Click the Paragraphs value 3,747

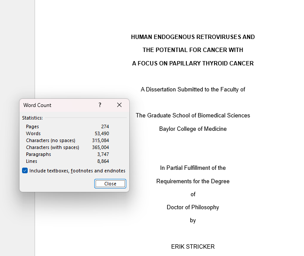[103, 154]
